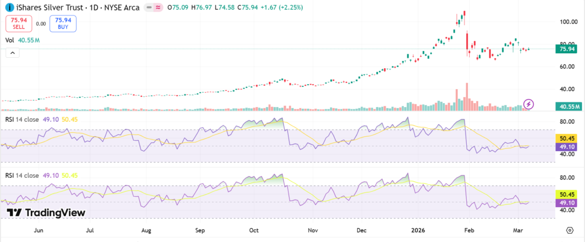
Task: Select the Vol indicator legend label
Action: [9, 41]
